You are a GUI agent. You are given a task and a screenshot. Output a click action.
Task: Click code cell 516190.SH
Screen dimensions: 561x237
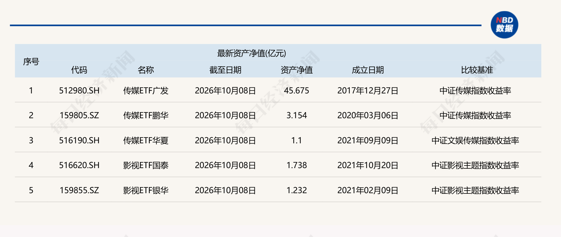(79, 140)
